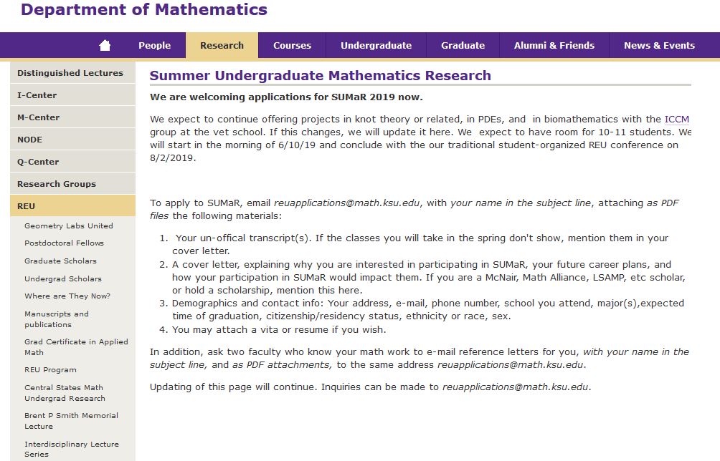Select M-Center sidebar item
This screenshot has height=461, width=720.
(x=39, y=117)
